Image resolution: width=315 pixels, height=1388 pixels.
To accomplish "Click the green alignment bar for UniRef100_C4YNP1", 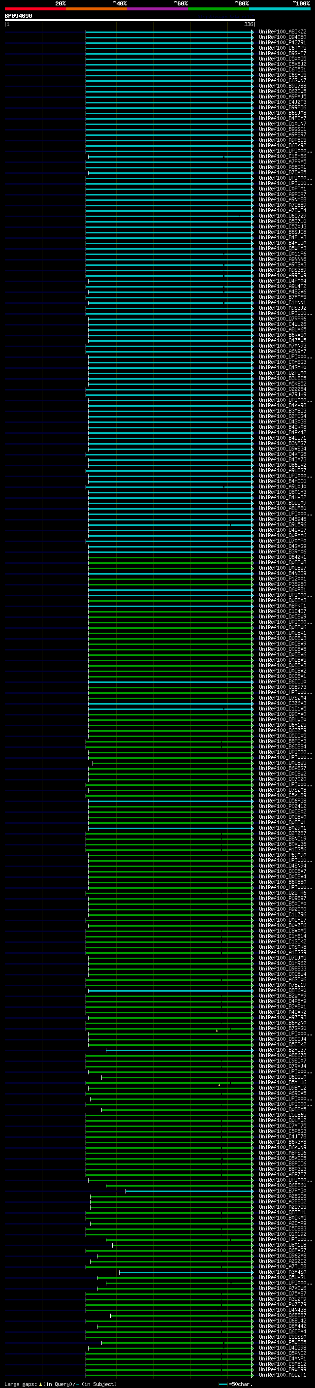I will 169,1358.
